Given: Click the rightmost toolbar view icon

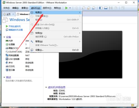Looking at the screenshot, I should pyautogui.click(x=123, y=8).
